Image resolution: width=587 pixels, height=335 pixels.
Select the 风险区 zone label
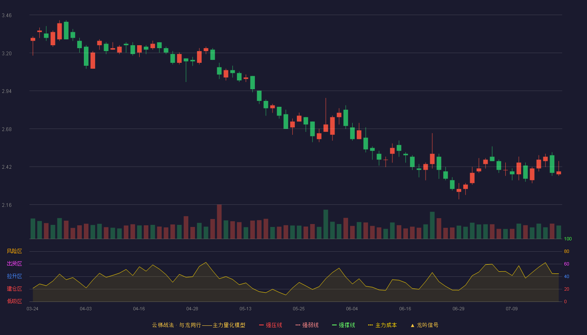[14, 251]
